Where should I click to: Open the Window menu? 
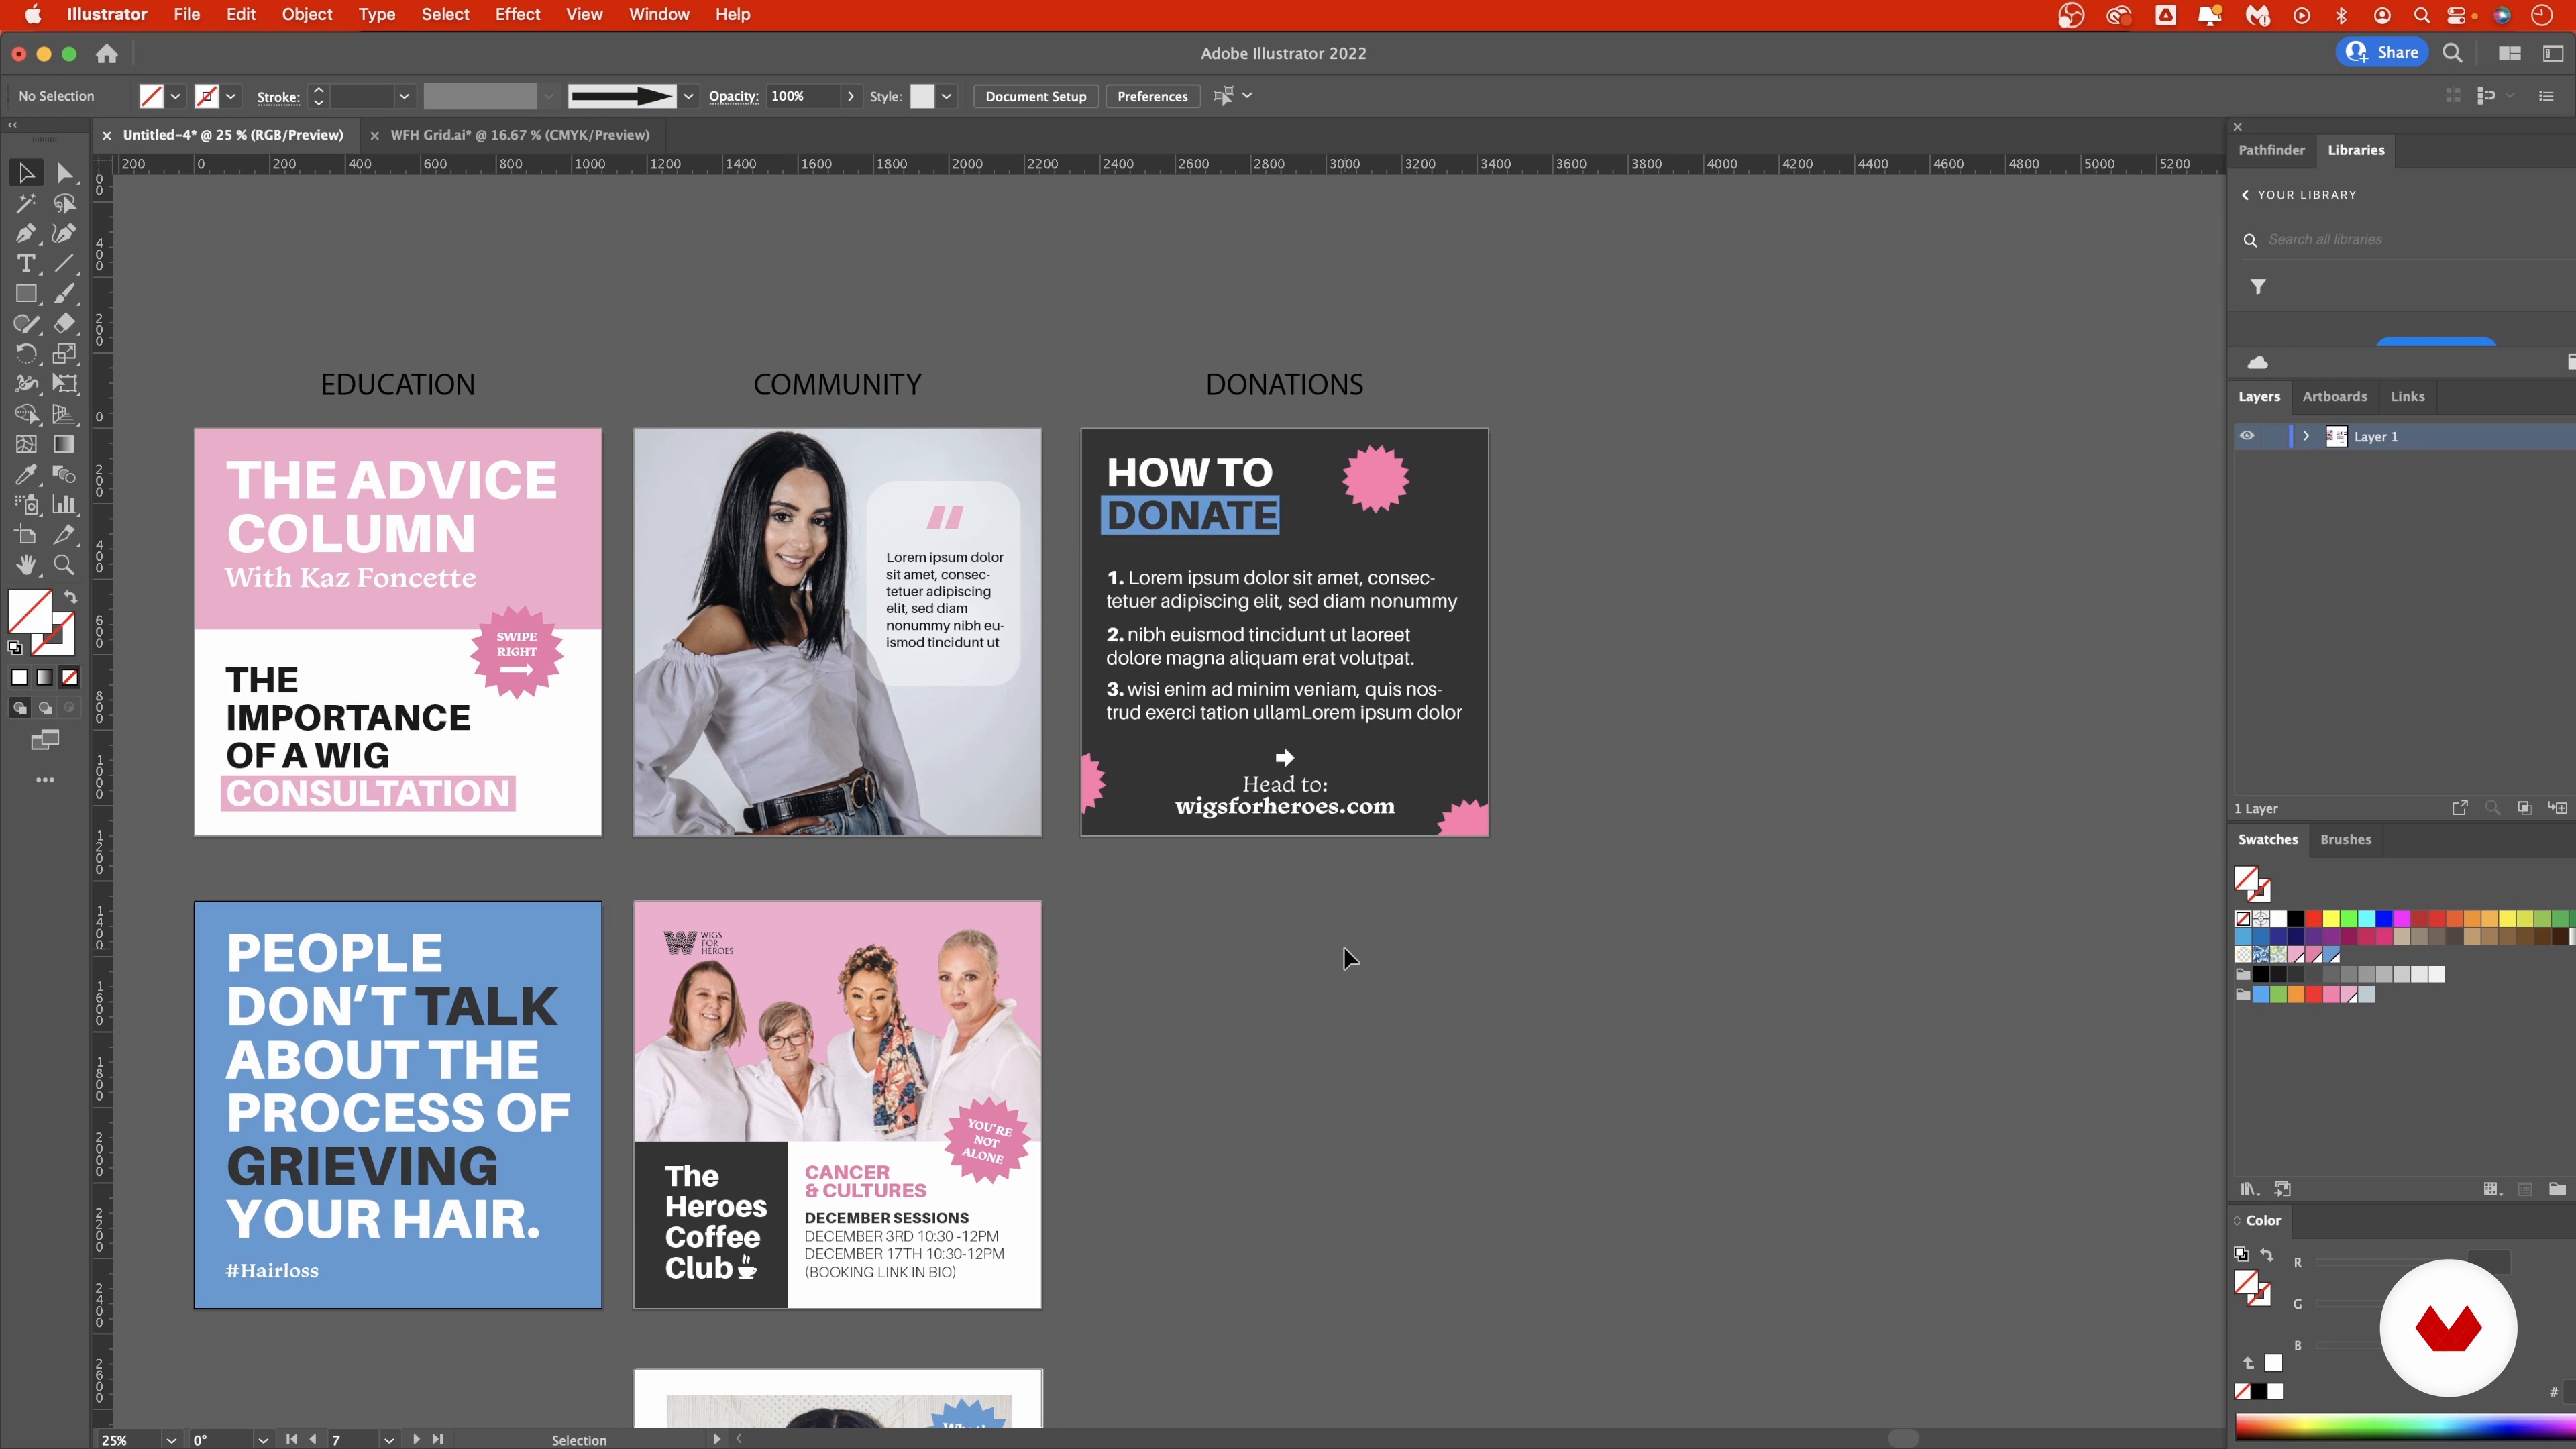pos(659,15)
